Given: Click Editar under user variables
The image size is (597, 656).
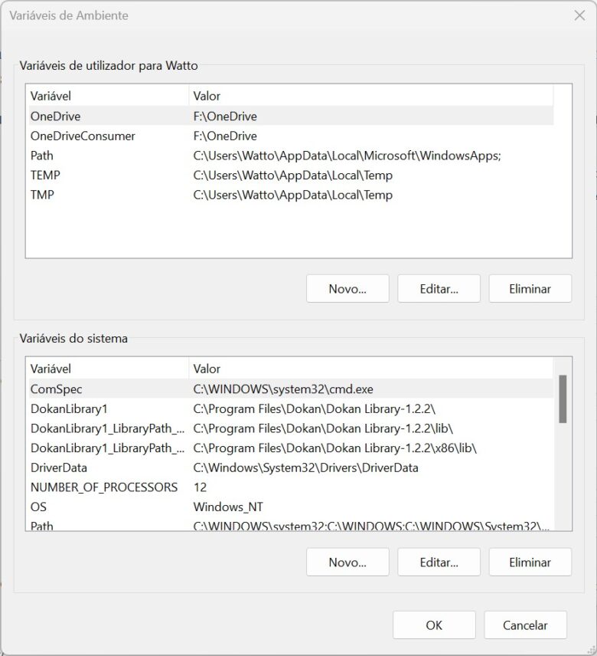Looking at the screenshot, I should [439, 289].
